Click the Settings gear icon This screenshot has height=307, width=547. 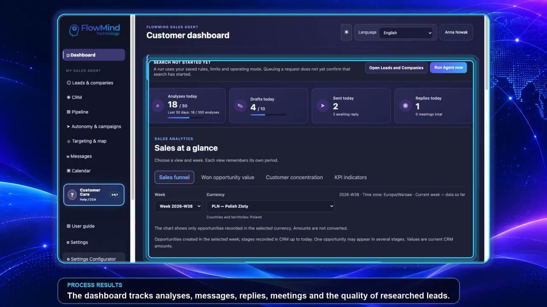tap(68, 243)
